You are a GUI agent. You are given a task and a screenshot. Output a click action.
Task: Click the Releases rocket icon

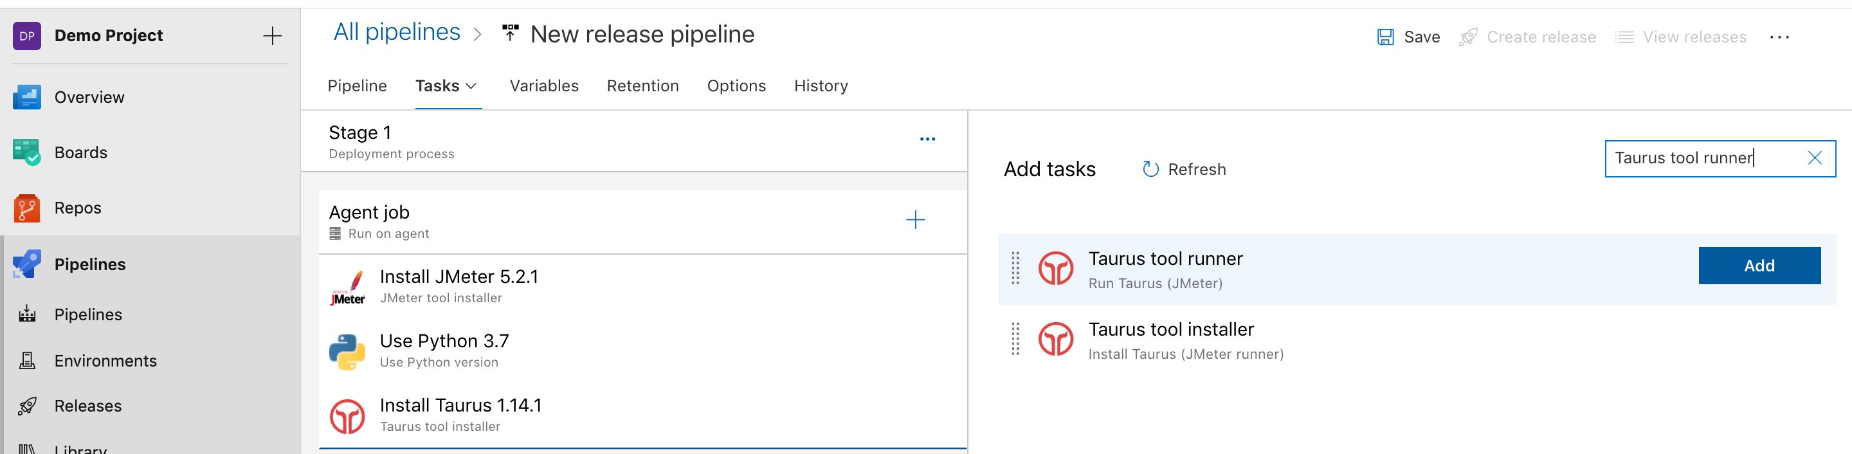click(27, 406)
